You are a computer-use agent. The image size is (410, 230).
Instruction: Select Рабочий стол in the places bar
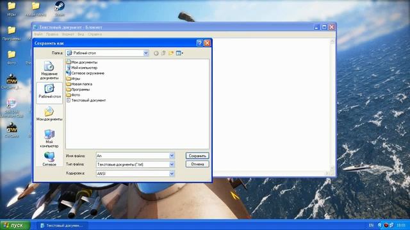[49, 93]
